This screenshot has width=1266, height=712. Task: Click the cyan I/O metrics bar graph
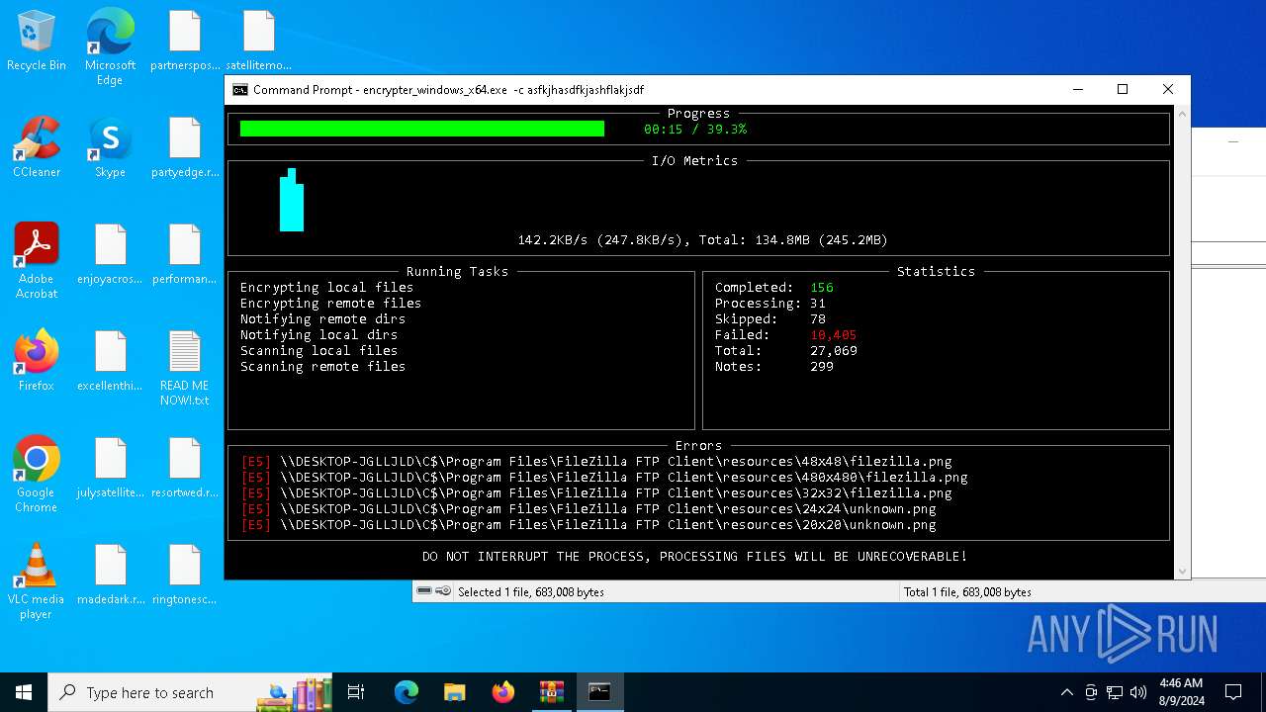[x=292, y=200]
